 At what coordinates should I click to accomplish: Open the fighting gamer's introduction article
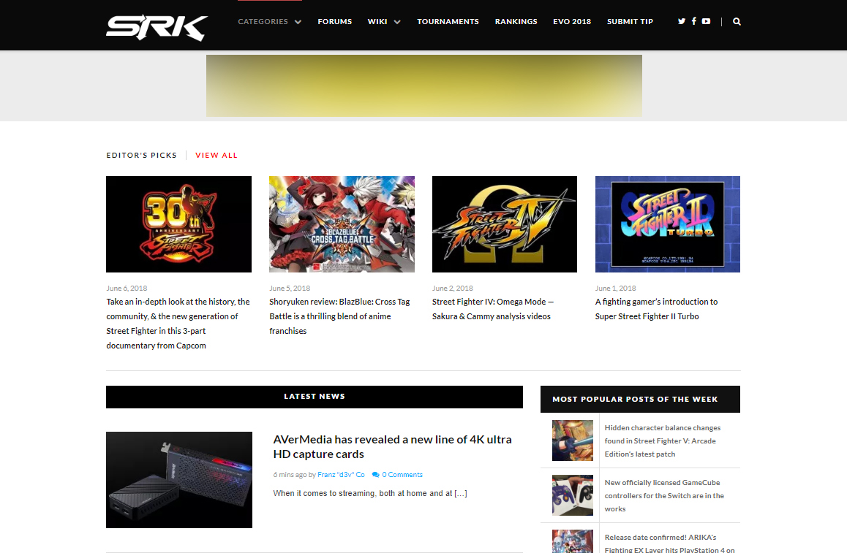click(x=656, y=309)
